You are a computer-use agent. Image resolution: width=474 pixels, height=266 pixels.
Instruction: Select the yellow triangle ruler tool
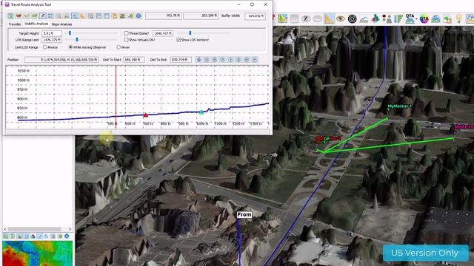[x=329, y=19]
